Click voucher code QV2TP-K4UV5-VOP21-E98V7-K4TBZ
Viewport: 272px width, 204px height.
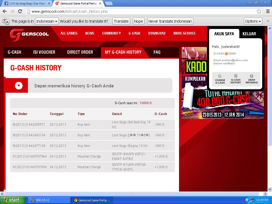coord(129,156)
